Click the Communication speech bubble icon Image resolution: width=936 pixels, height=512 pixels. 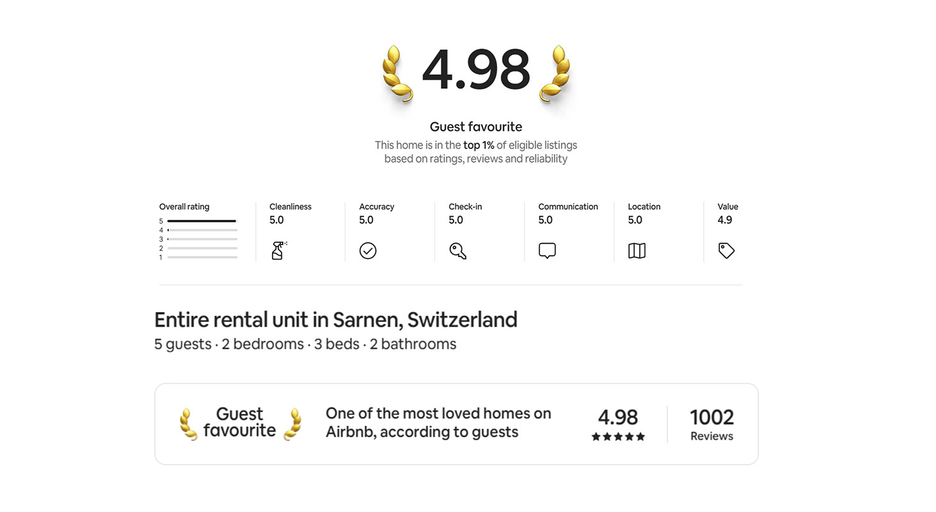click(x=547, y=251)
